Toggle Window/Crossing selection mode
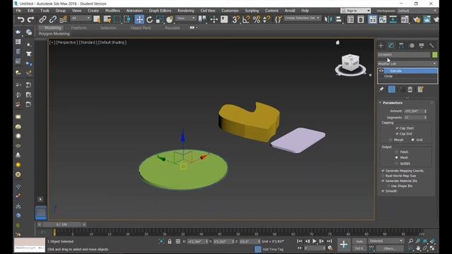This screenshot has height=254, width=452. click(x=127, y=20)
